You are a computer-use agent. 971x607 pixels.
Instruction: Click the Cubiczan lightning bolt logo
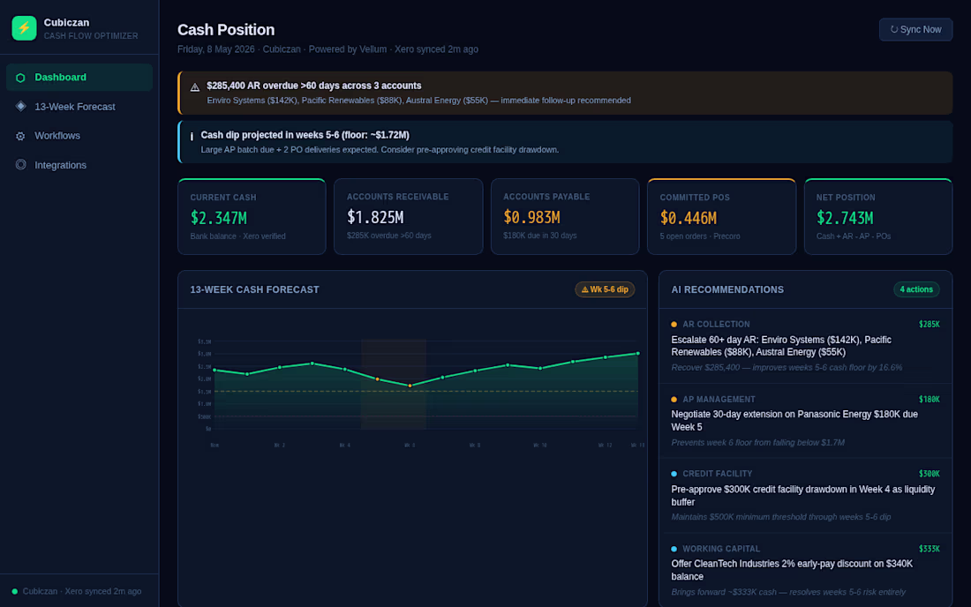[x=24, y=28]
